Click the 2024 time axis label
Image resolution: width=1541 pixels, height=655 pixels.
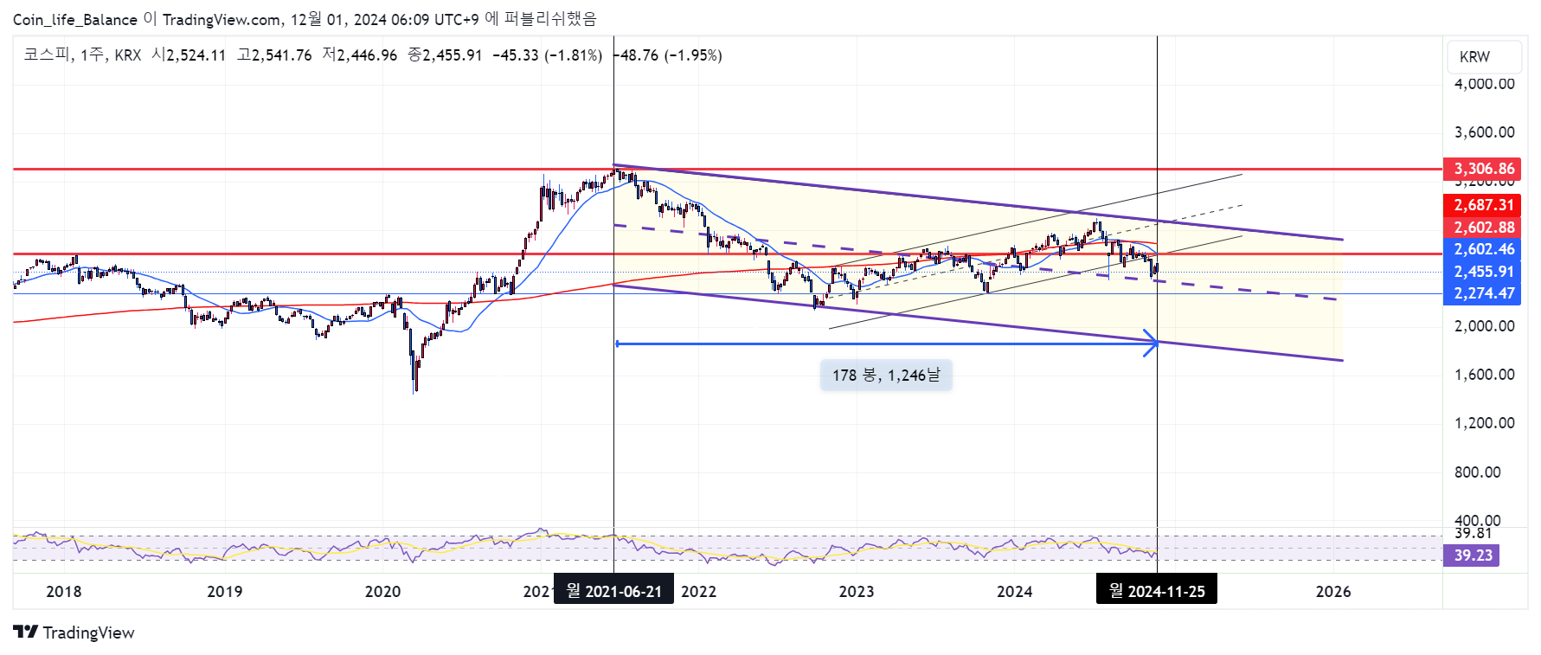pos(1014,592)
